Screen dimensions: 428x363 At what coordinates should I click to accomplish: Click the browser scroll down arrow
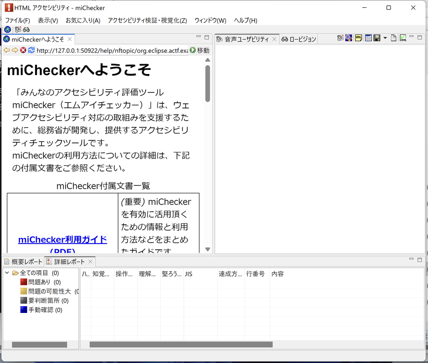pos(208,249)
